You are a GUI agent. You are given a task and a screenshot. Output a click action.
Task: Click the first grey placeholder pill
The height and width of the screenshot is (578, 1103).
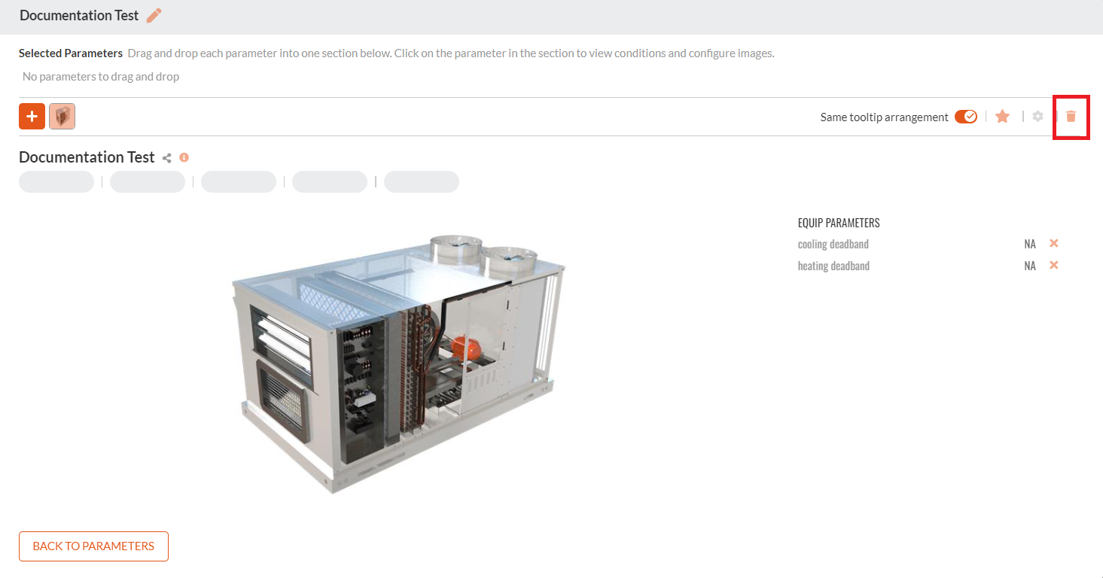click(56, 182)
